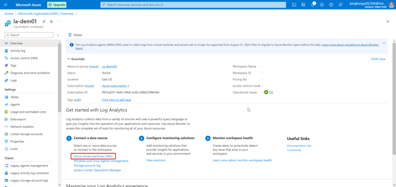Open the more options ellipsis for la-dem01
This screenshot has height=187, width=396.
[59, 22]
